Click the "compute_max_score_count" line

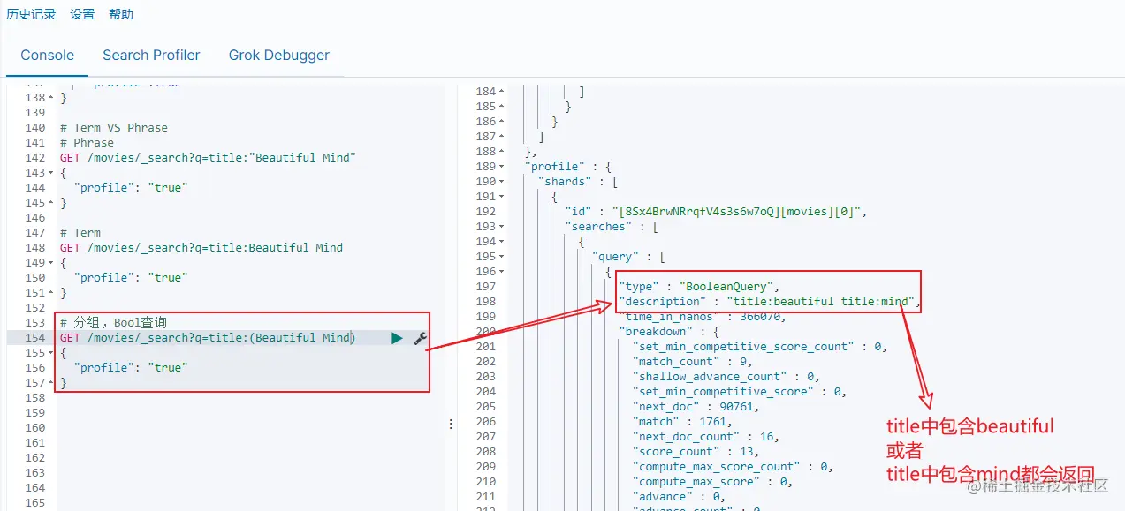[x=733, y=467]
